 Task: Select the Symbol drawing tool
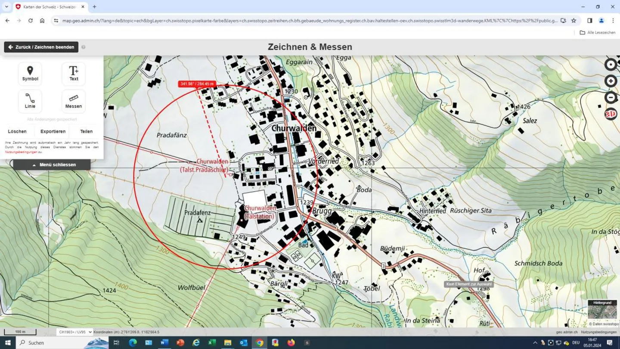30,74
